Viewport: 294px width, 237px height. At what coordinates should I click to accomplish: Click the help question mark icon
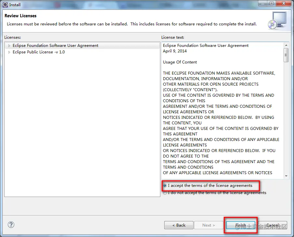point(11,225)
